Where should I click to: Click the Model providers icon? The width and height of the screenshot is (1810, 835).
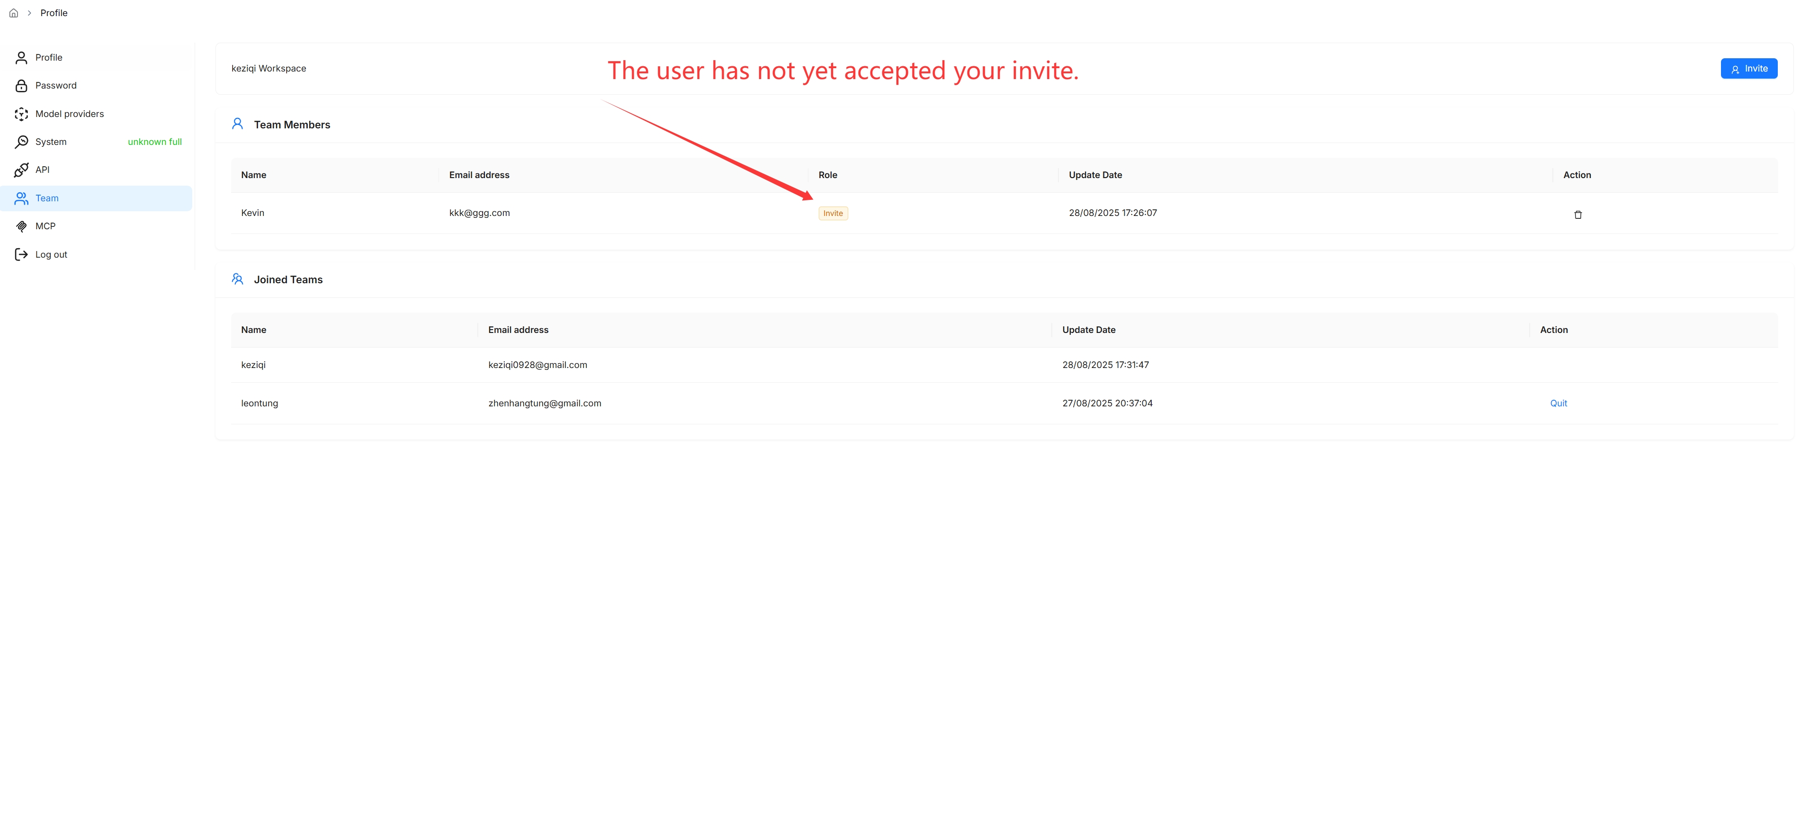21,114
